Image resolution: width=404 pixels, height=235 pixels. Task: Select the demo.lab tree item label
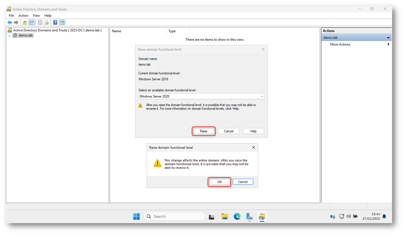pos(26,35)
